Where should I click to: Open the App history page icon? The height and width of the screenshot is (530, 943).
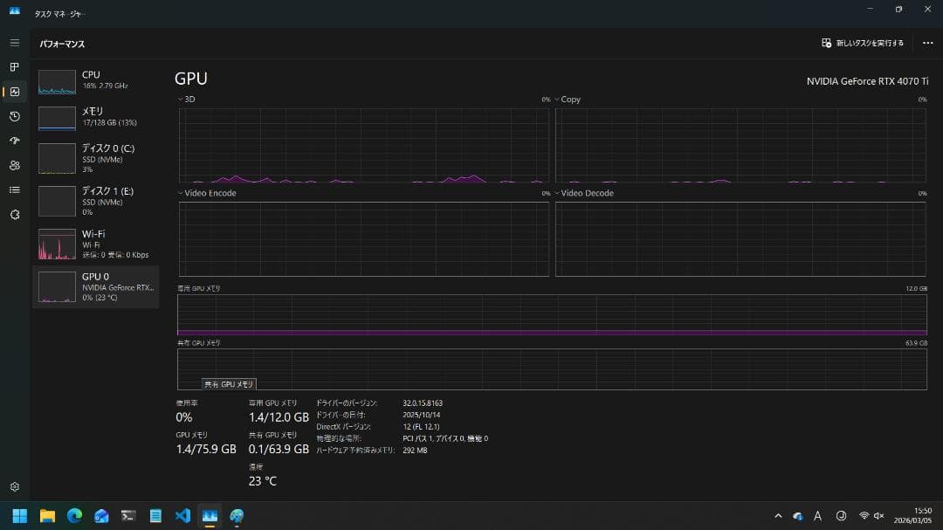(x=14, y=115)
